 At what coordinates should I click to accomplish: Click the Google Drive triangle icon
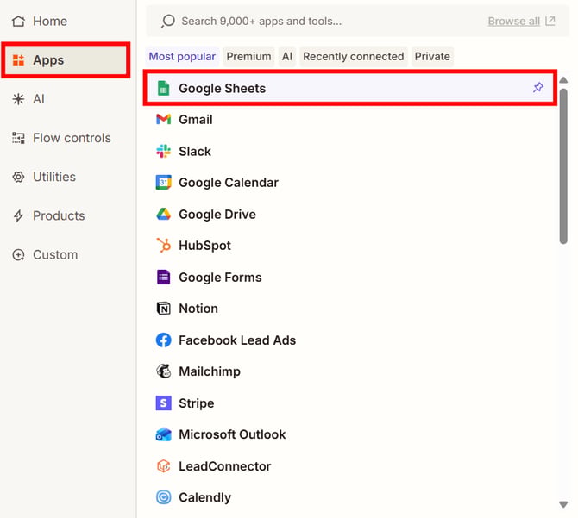click(x=164, y=215)
